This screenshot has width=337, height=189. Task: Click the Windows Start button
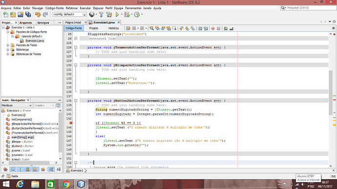point(6,184)
